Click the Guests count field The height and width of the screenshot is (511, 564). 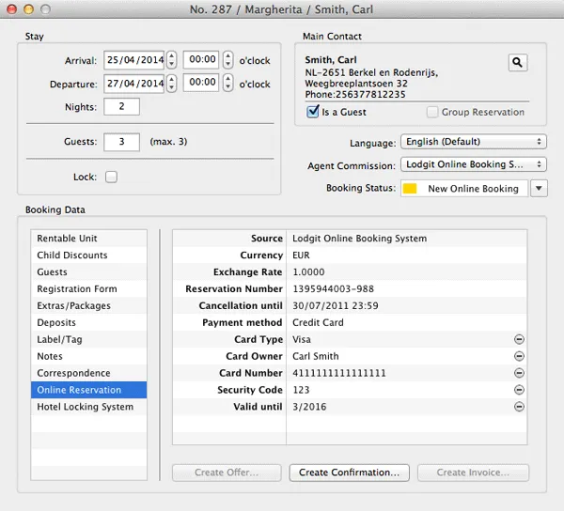(121, 142)
